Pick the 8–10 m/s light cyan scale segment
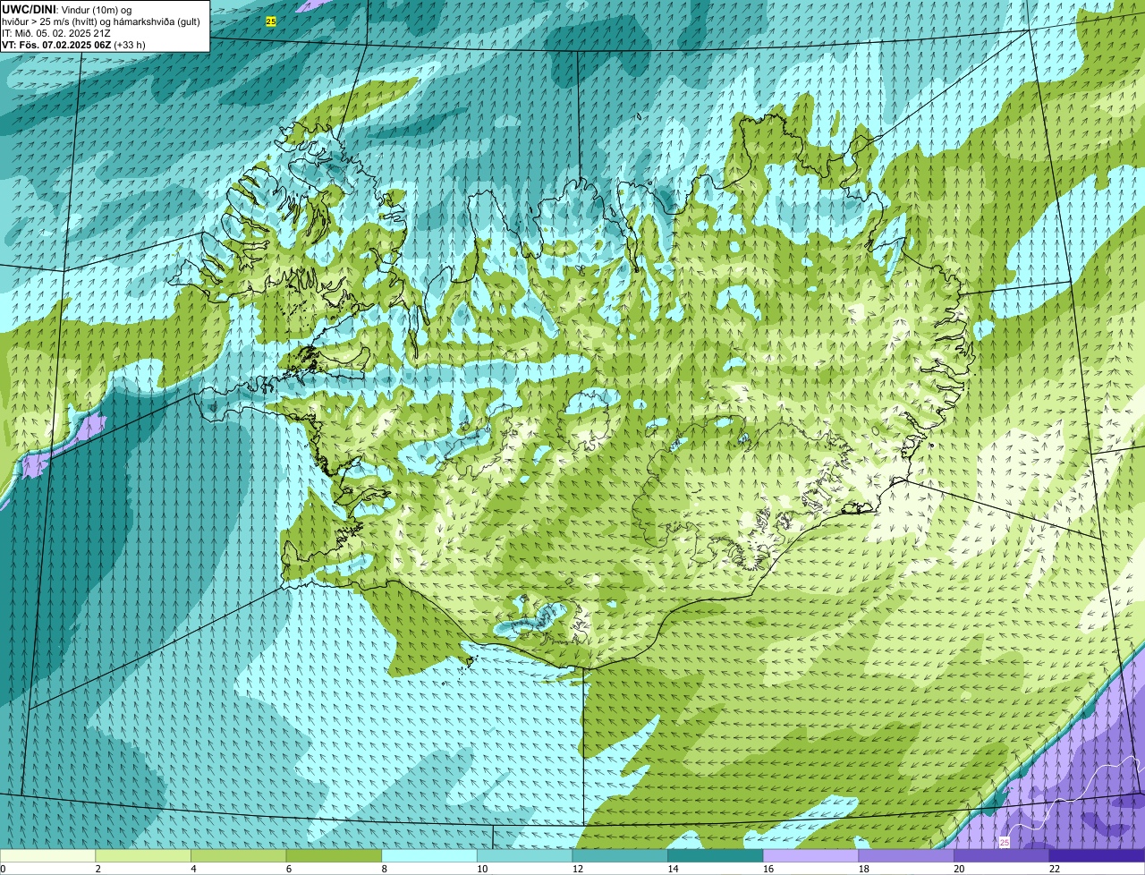The width and height of the screenshot is (1145, 875). click(x=429, y=856)
